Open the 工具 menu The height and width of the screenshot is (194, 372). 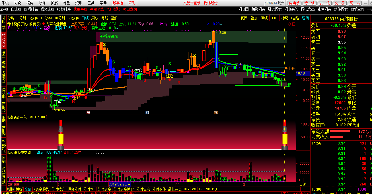point(91,3)
